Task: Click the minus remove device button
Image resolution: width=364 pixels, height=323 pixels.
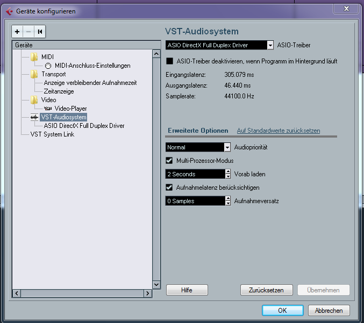Action: [28, 32]
